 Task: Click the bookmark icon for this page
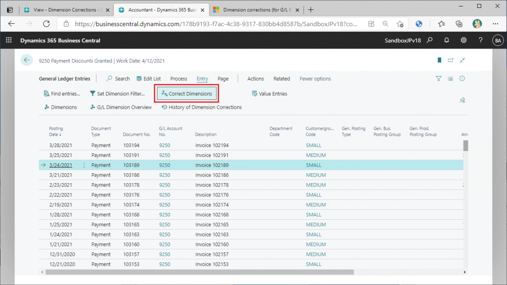click(x=439, y=60)
